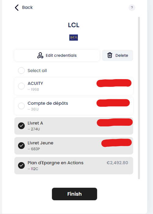Click the Compte de dépôts account name

48,103
